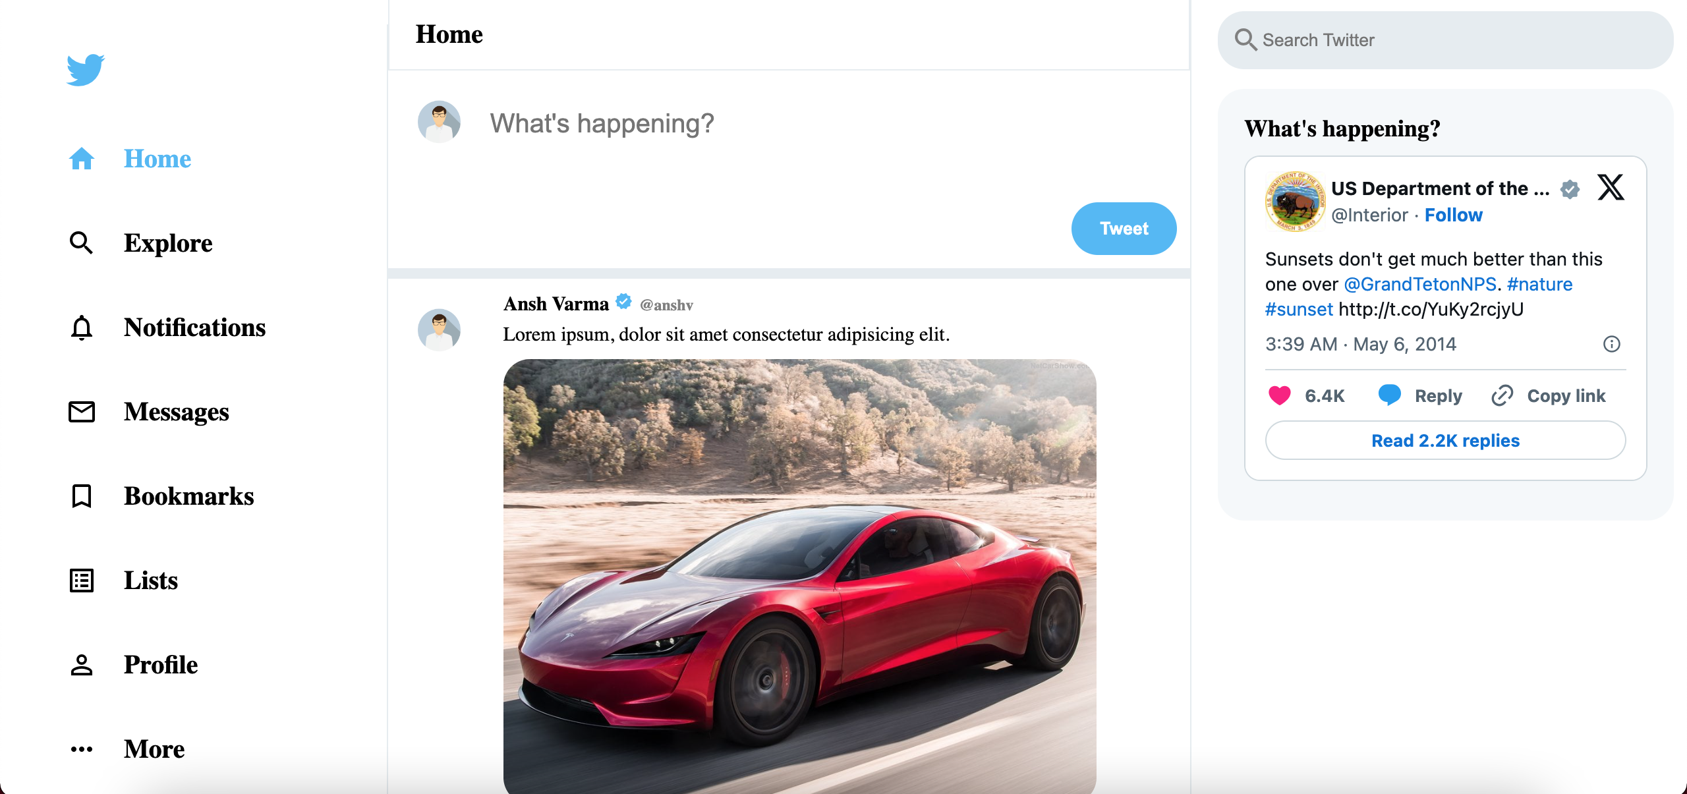The height and width of the screenshot is (794, 1687).
Task: Click the Notifications bell icon
Action: click(x=81, y=327)
